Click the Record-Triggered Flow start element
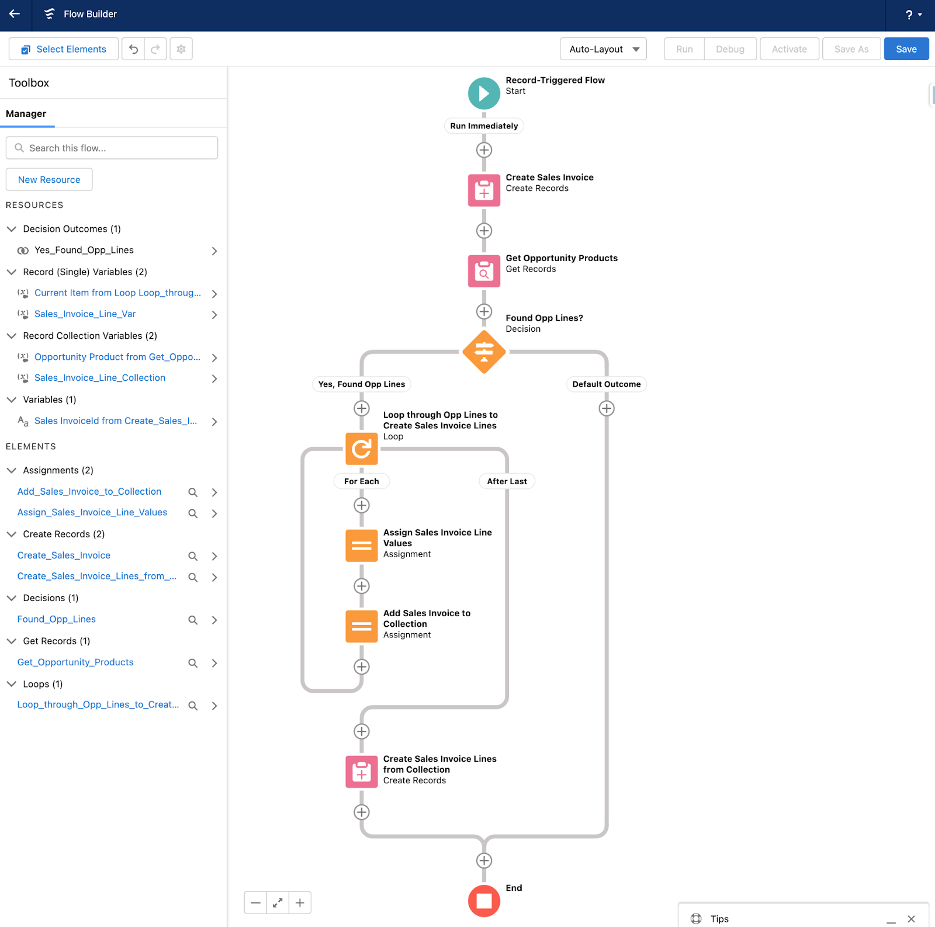 coord(484,93)
